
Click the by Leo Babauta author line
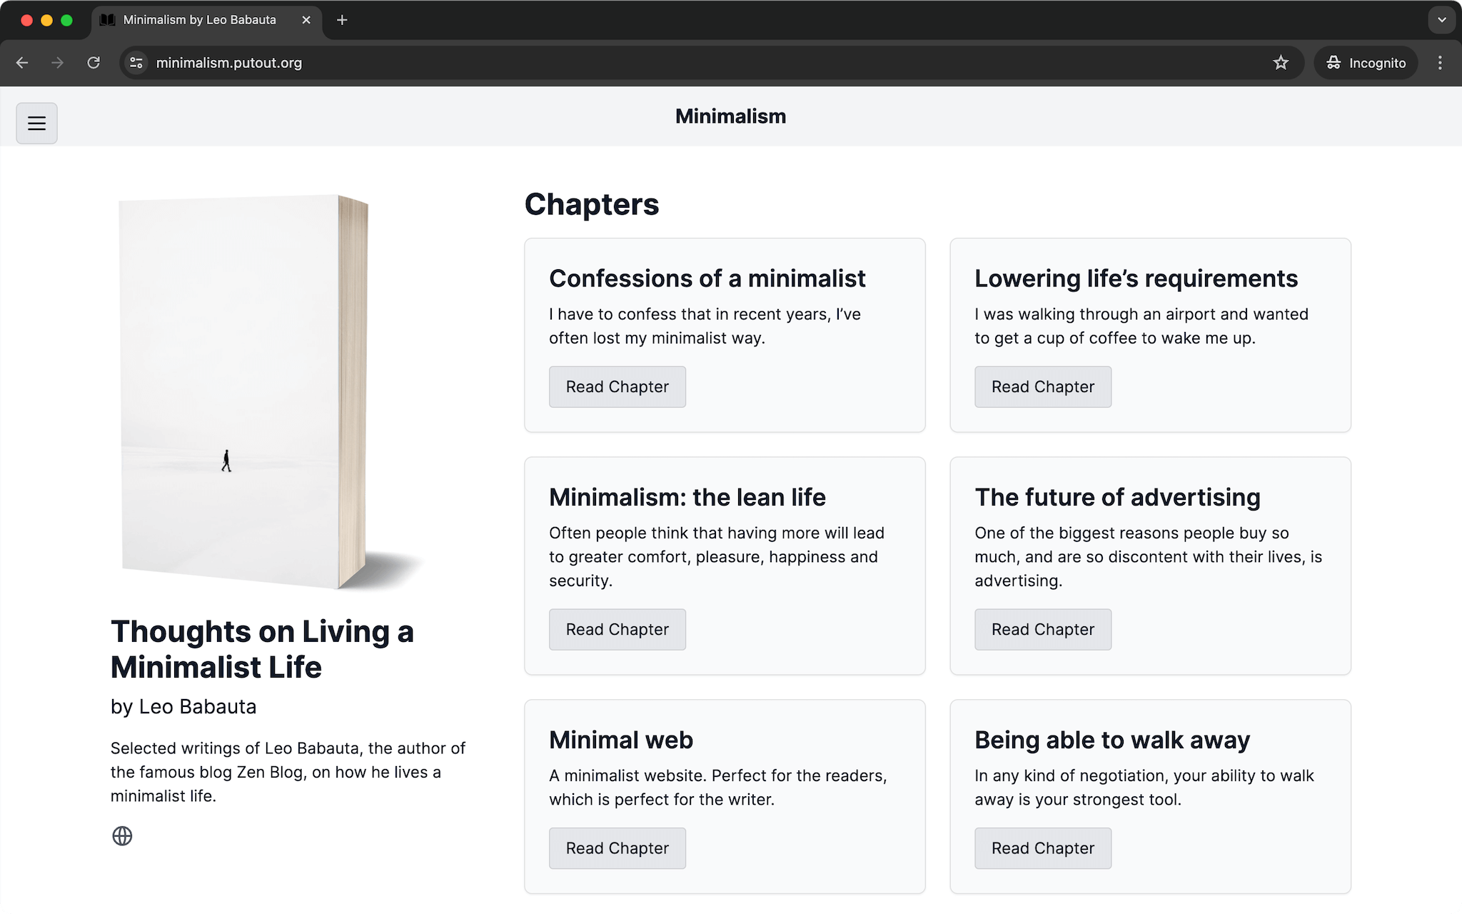183,706
